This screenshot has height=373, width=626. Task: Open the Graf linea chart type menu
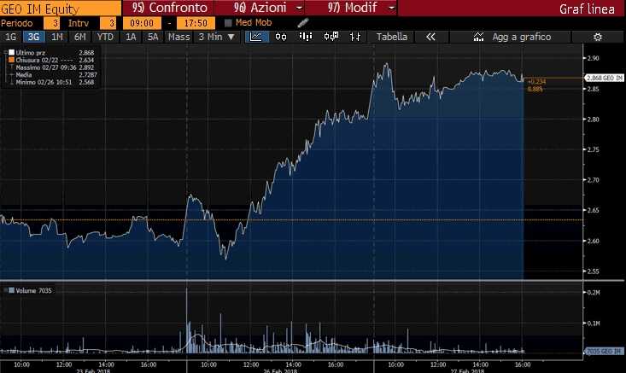click(x=587, y=9)
